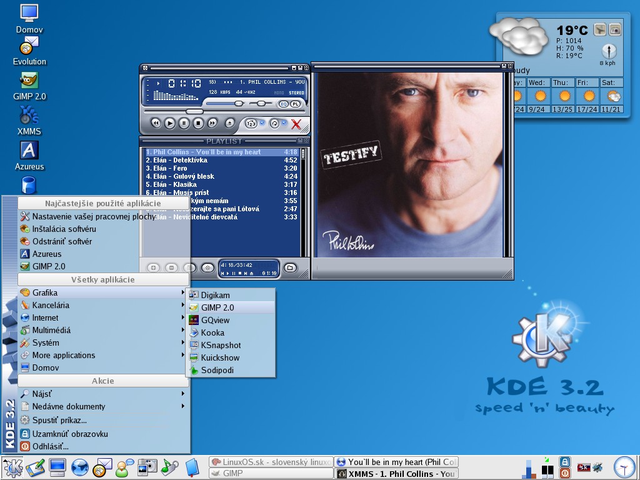The height and width of the screenshot is (480, 640).
Task: Switch to GIMP taskbar window
Action: click(271, 473)
